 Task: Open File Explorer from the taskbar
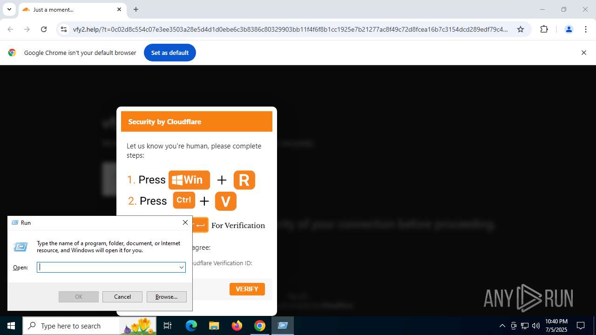click(x=214, y=326)
